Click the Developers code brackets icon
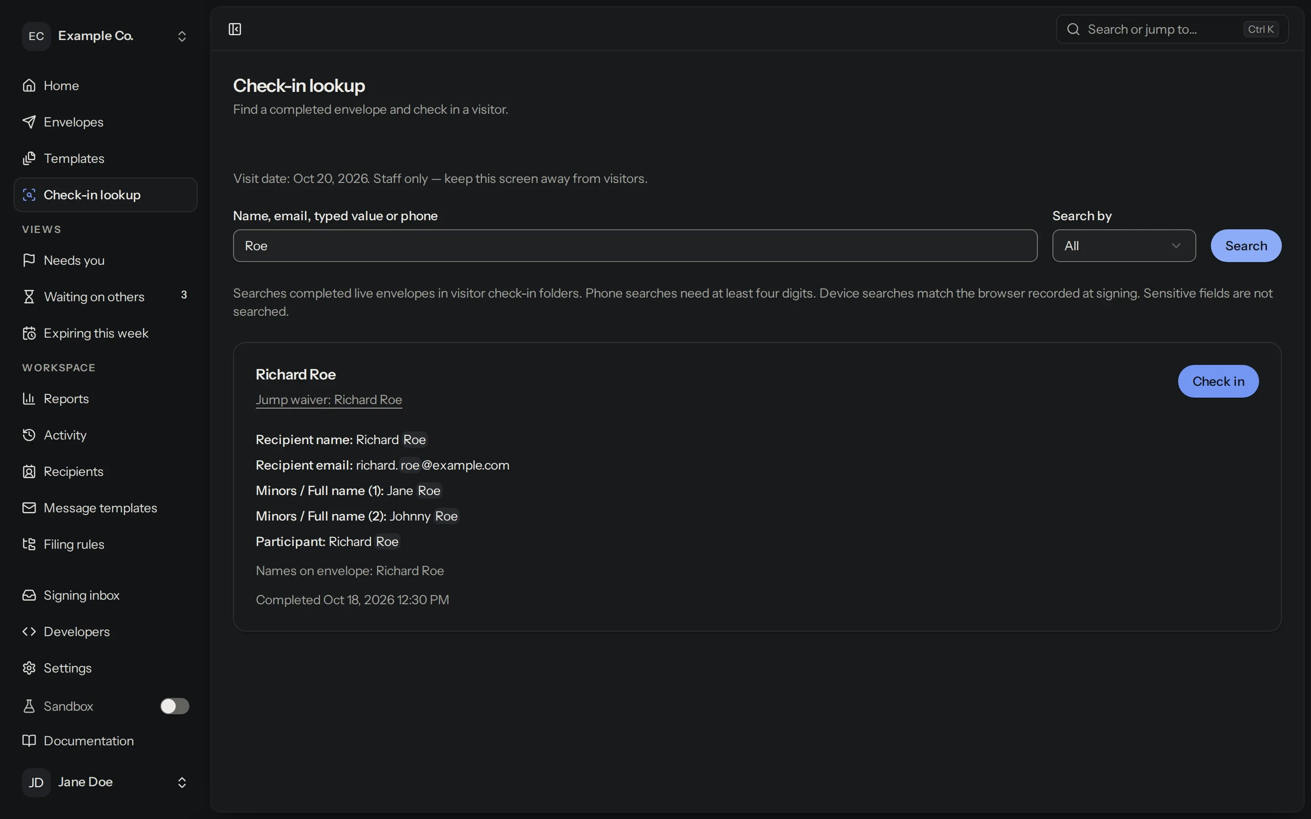The image size is (1311, 819). click(x=29, y=632)
